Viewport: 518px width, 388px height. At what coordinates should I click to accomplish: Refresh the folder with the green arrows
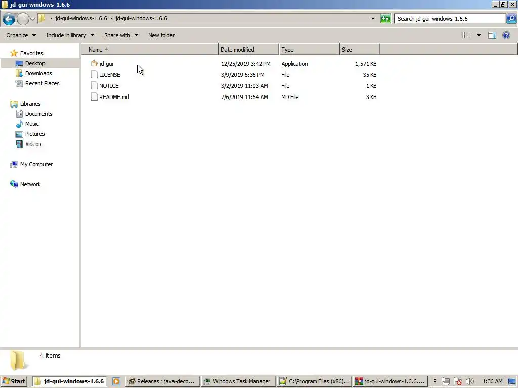click(x=385, y=19)
